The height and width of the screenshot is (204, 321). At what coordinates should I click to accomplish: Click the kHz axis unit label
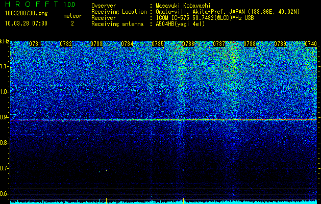(5, 41)
